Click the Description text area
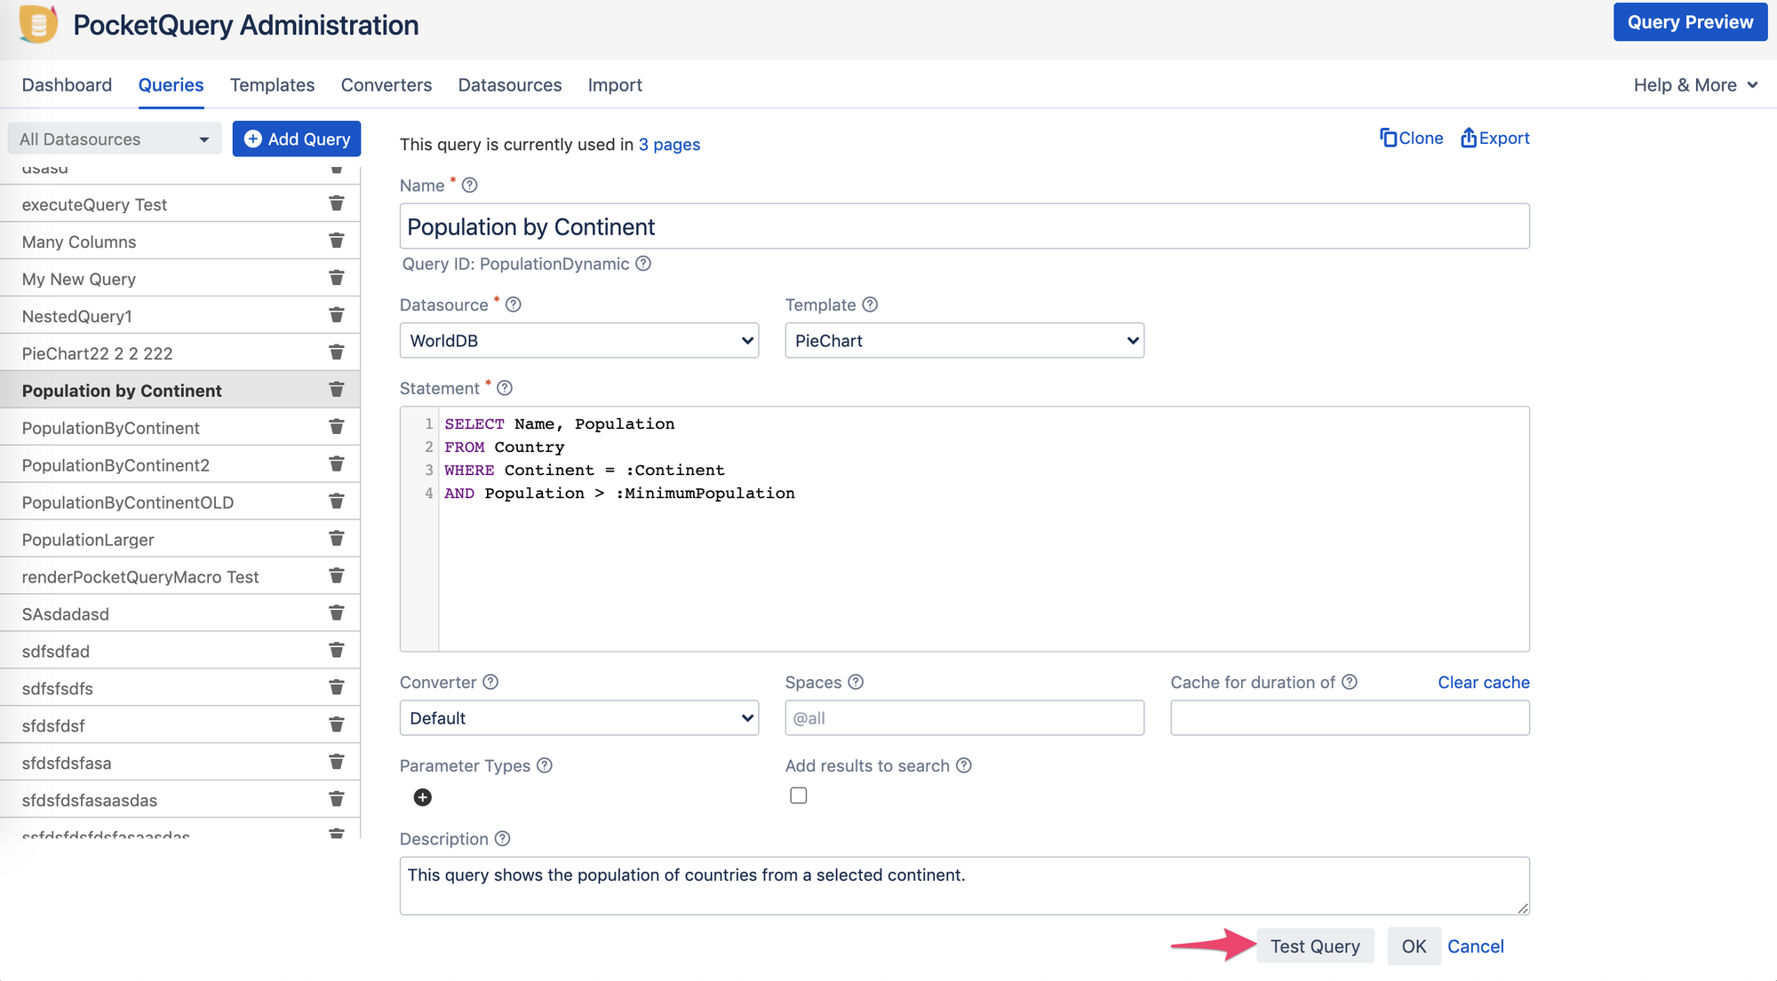The width and height of the screenshot is (1777, 981). 965,886
